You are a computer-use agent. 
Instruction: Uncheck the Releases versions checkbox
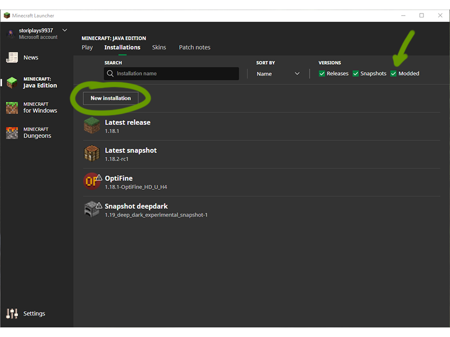pos(322,74)
